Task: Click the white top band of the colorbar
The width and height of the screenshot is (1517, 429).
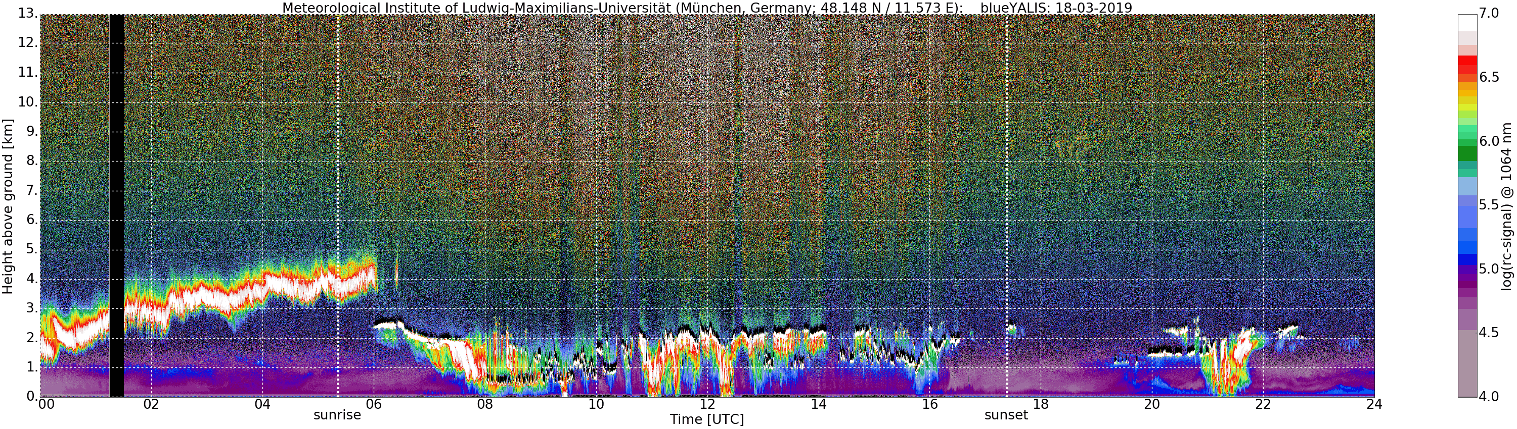Action: click(1468, 22)
